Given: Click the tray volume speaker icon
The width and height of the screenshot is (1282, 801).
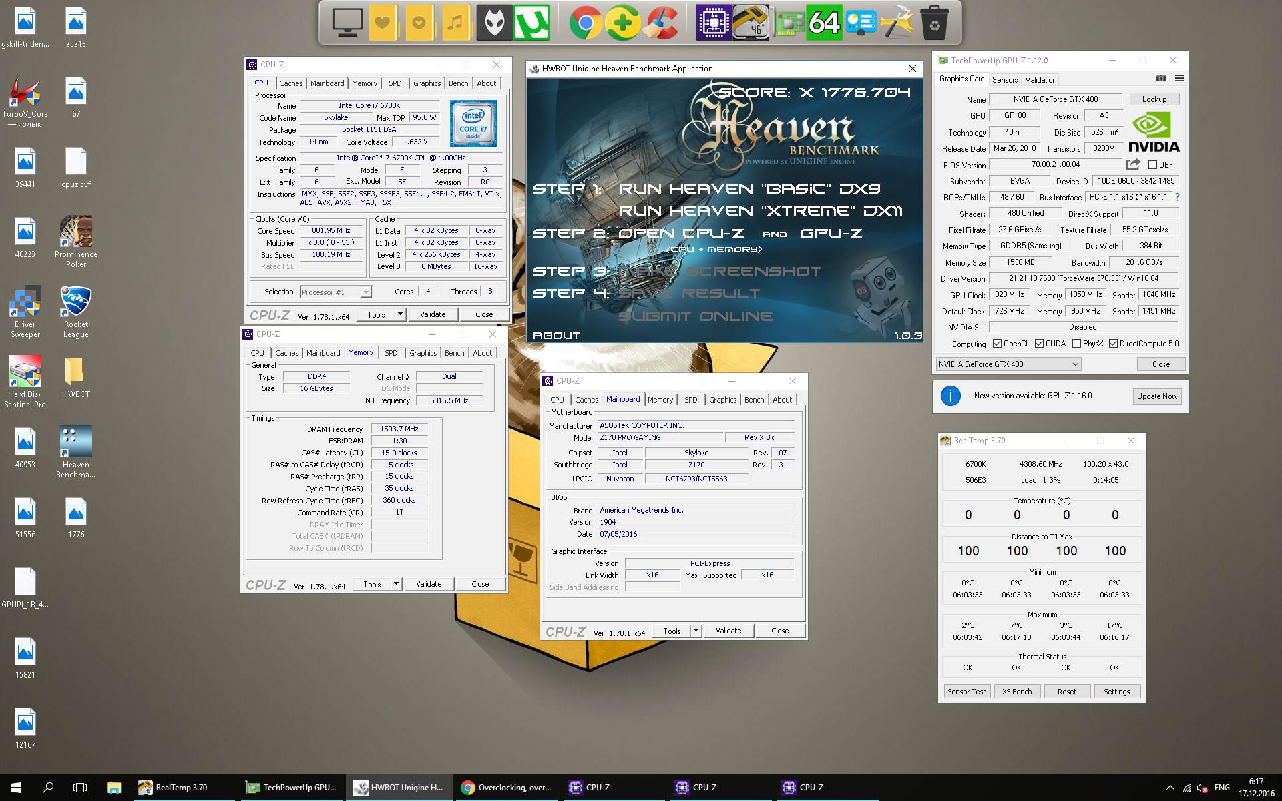Looking at the screenshot, I should [x=1202, y=788].
